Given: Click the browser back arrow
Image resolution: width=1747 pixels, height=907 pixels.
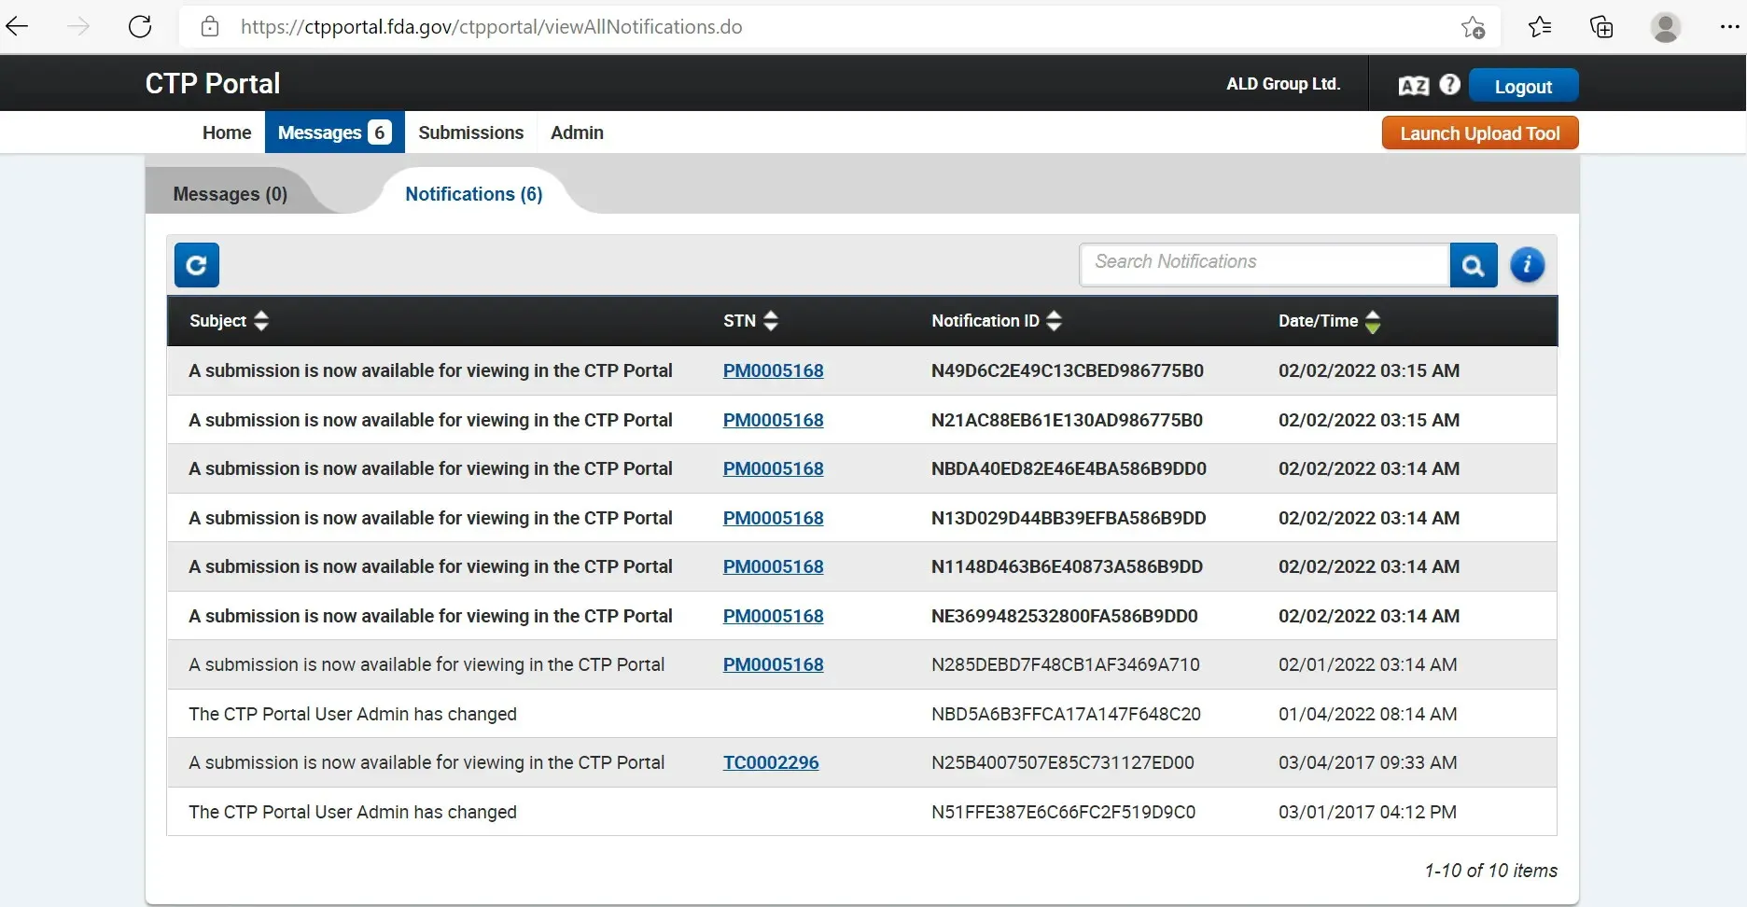Looking at the screenshot, I should coord(18,26).
